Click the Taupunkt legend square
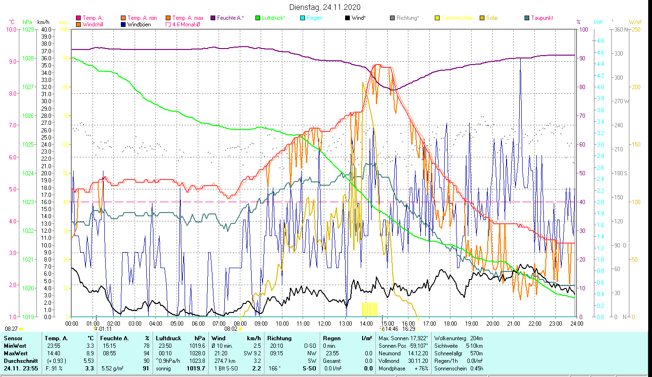652x377 pixels. [527, 18]
